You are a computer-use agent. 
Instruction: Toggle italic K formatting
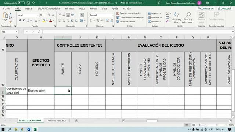tap(24, 21)
